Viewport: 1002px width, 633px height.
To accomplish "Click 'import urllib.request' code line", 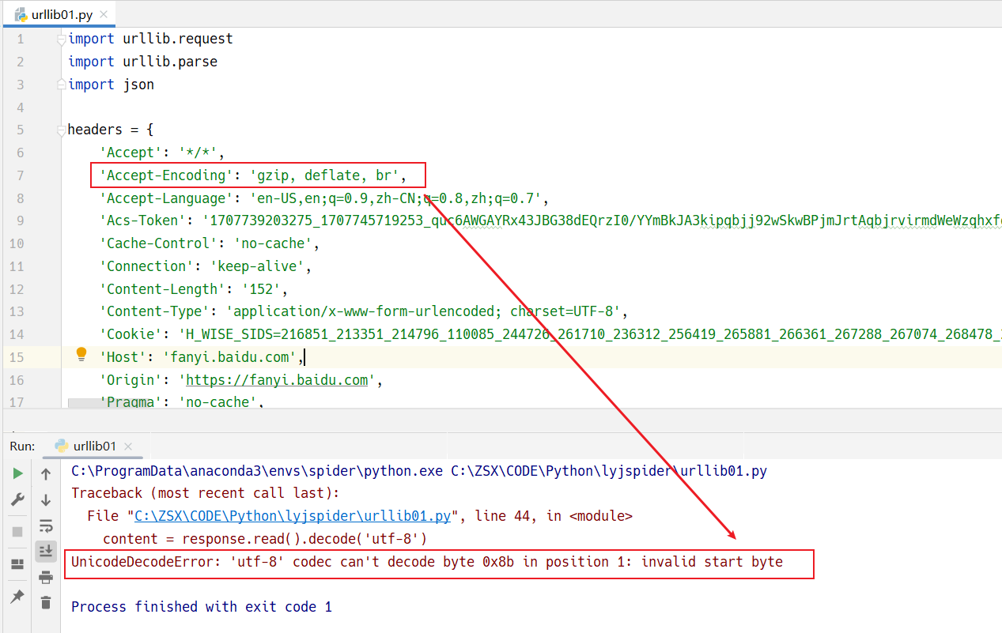I will pyautogui.click(x=150, y=39).
